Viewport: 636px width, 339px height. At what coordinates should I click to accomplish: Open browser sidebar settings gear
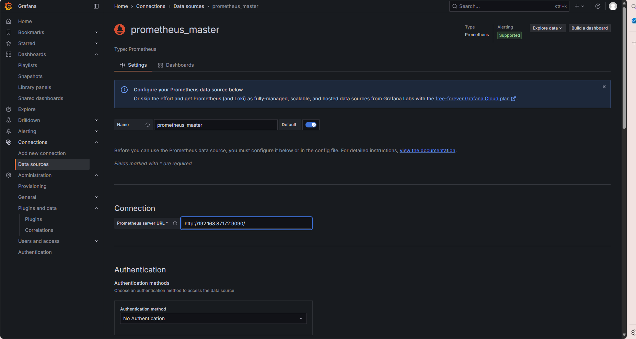pyautogui.click(x=634, y=332)
